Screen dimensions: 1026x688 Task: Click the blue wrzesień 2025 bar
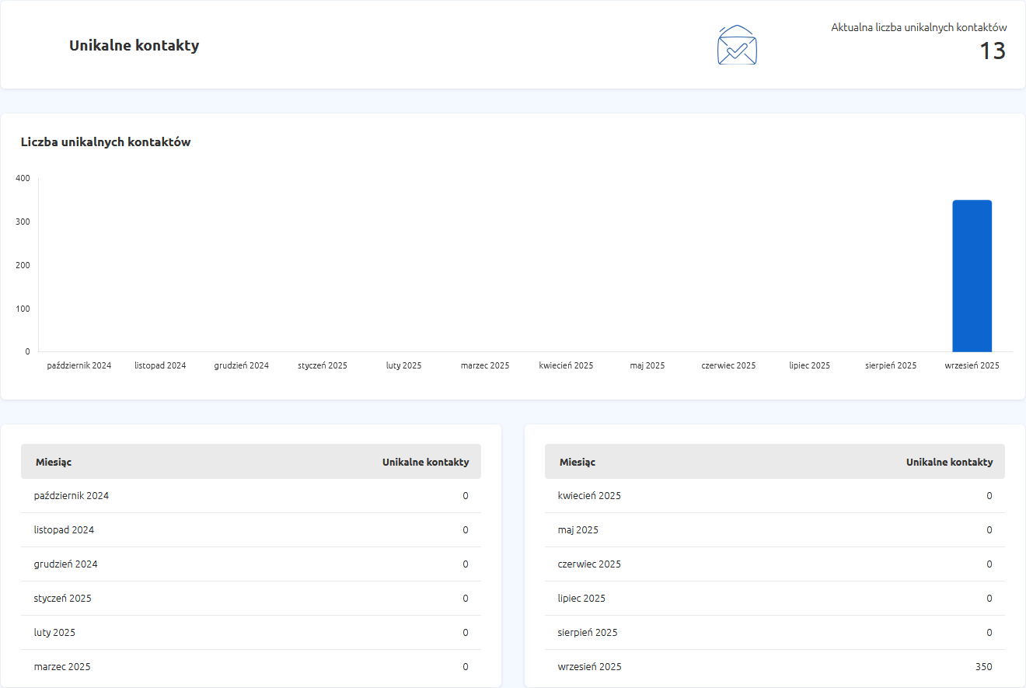pyautogui.click(x=972, y=276)
